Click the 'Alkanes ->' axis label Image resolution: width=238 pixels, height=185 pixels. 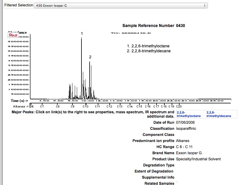(21, 107)
